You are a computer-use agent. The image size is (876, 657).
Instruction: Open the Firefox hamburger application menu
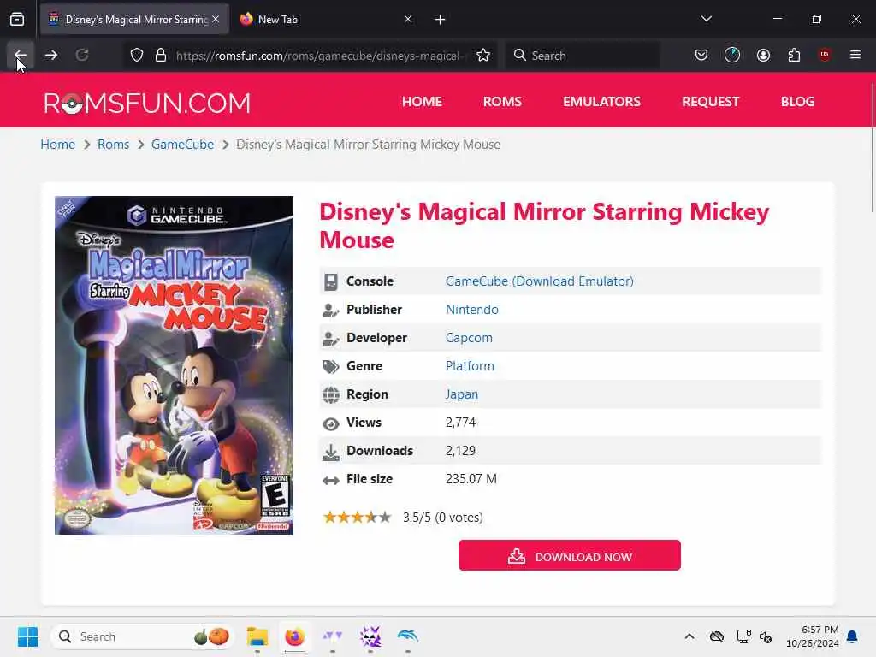(x=855, y=55)
